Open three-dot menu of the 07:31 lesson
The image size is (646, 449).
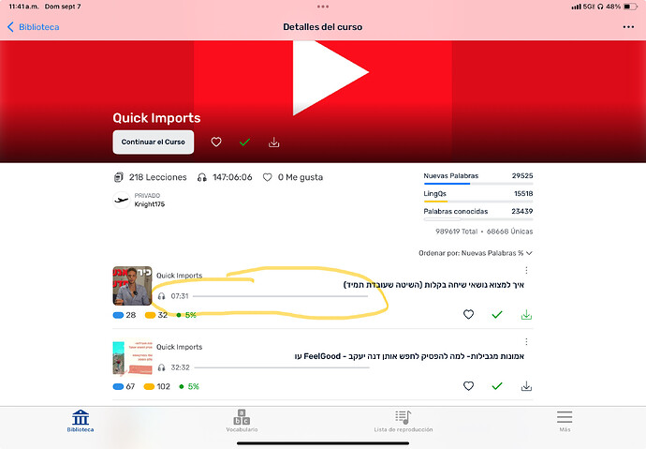coord(526,270)
